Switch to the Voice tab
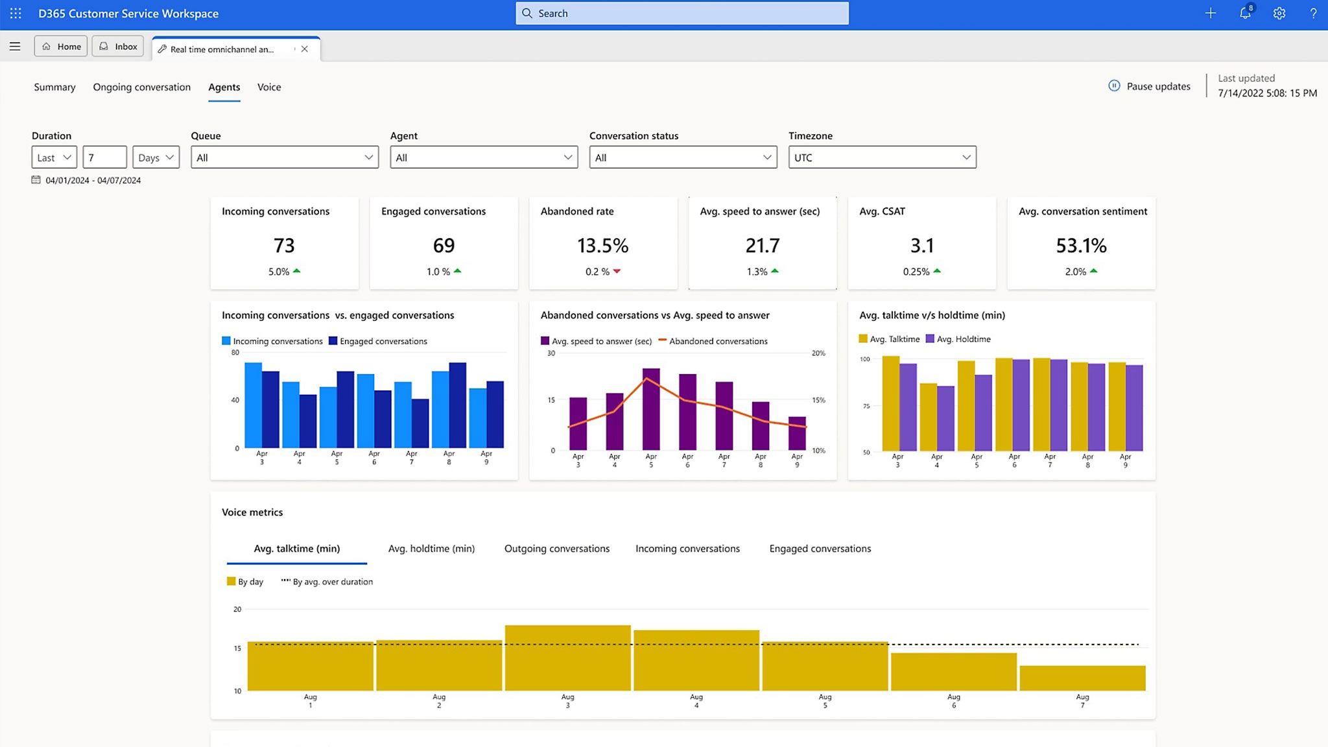The image size is (1328, 747). [x=268, y=87]
